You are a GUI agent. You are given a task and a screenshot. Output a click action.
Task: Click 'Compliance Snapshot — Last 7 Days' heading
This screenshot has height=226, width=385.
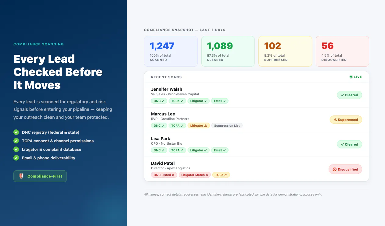(x=185, y=30)
